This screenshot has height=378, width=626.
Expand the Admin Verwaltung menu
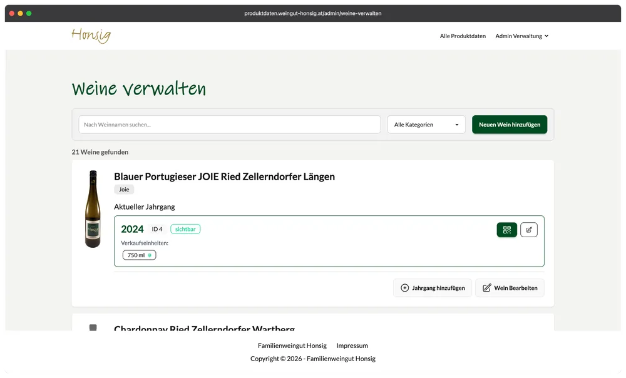pyautogui.click(x=521, y=36)
